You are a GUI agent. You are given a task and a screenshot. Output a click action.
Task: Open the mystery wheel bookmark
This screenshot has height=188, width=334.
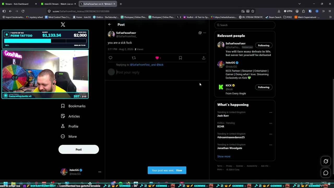34,17
